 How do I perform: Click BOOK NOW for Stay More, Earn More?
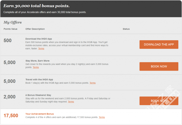tap(159, 66)
